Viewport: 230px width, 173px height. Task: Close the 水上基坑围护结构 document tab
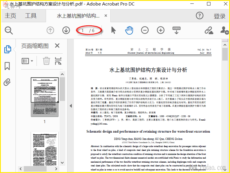106,16
